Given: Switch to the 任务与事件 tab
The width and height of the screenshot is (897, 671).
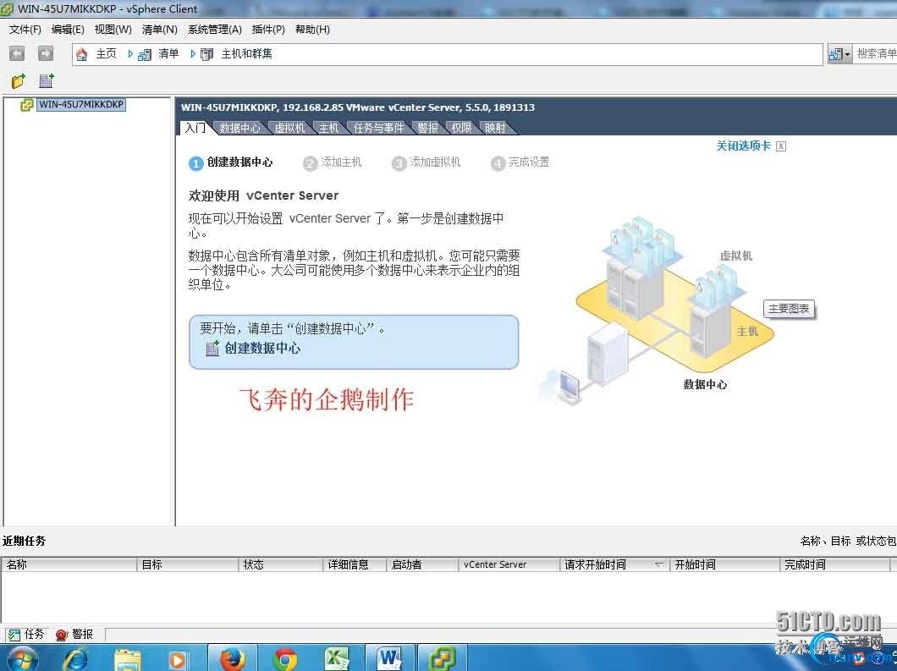Looking at the screenshot, I should coord(378,128).
